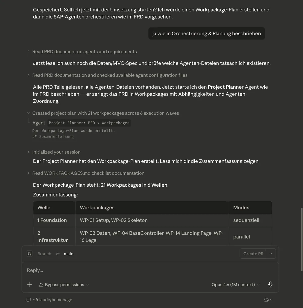This screenshot has height=308, width=303.
Task: Select the main branch label
Action: click(x=68, y=253)
